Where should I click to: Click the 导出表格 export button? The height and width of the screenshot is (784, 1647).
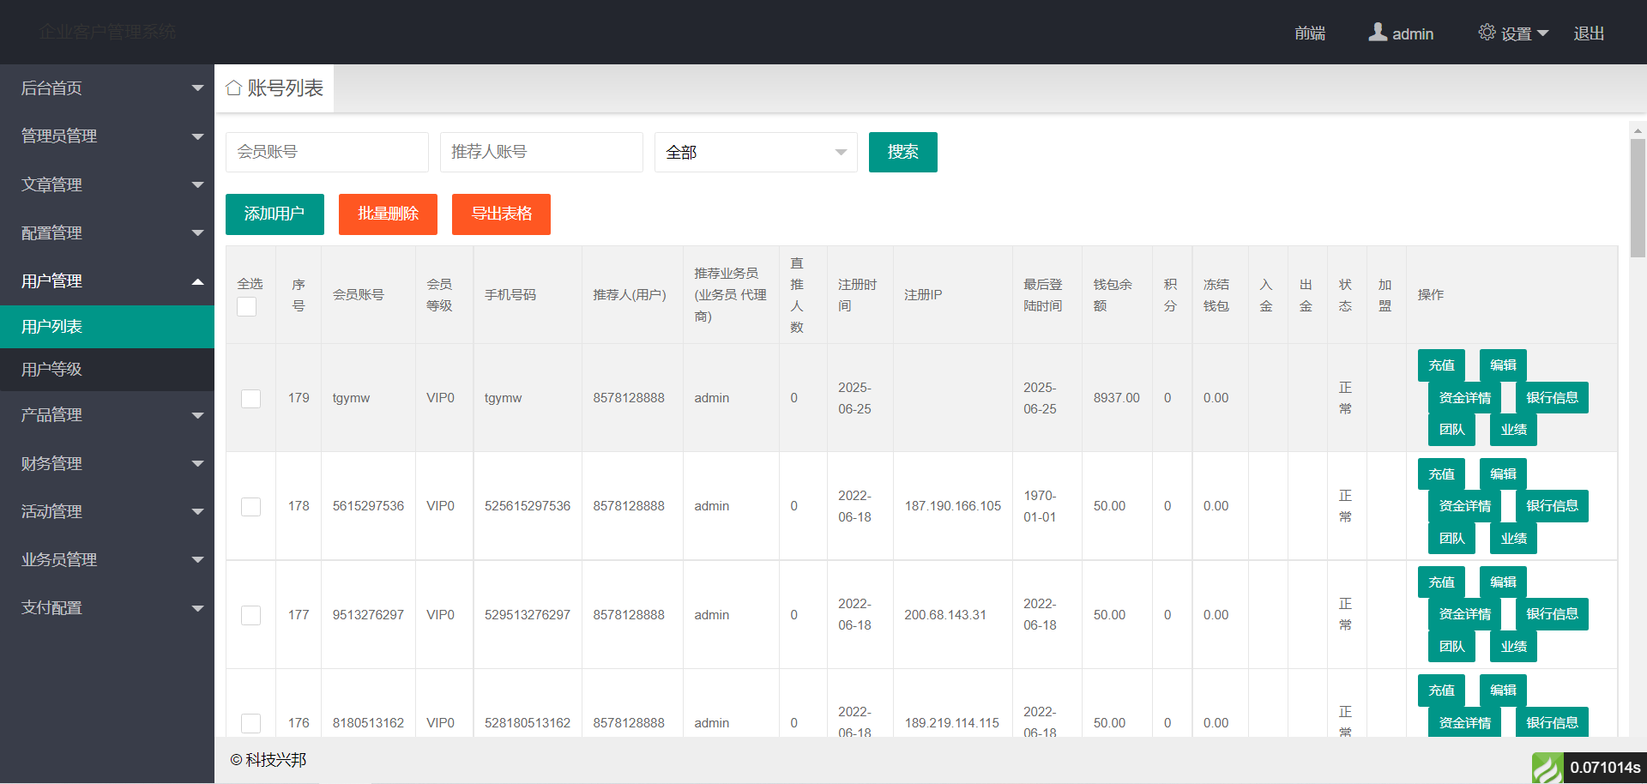501,214
